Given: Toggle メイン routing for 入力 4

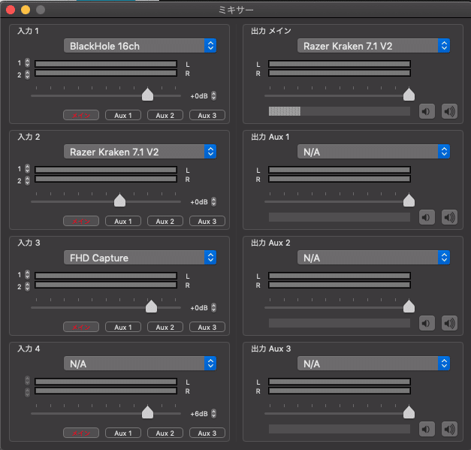Looking at the screenshot, I should point(81,433).
